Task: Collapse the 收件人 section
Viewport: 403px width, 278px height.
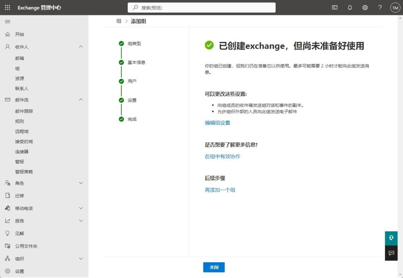Action: pyautogui.click(x=81, y=47)
